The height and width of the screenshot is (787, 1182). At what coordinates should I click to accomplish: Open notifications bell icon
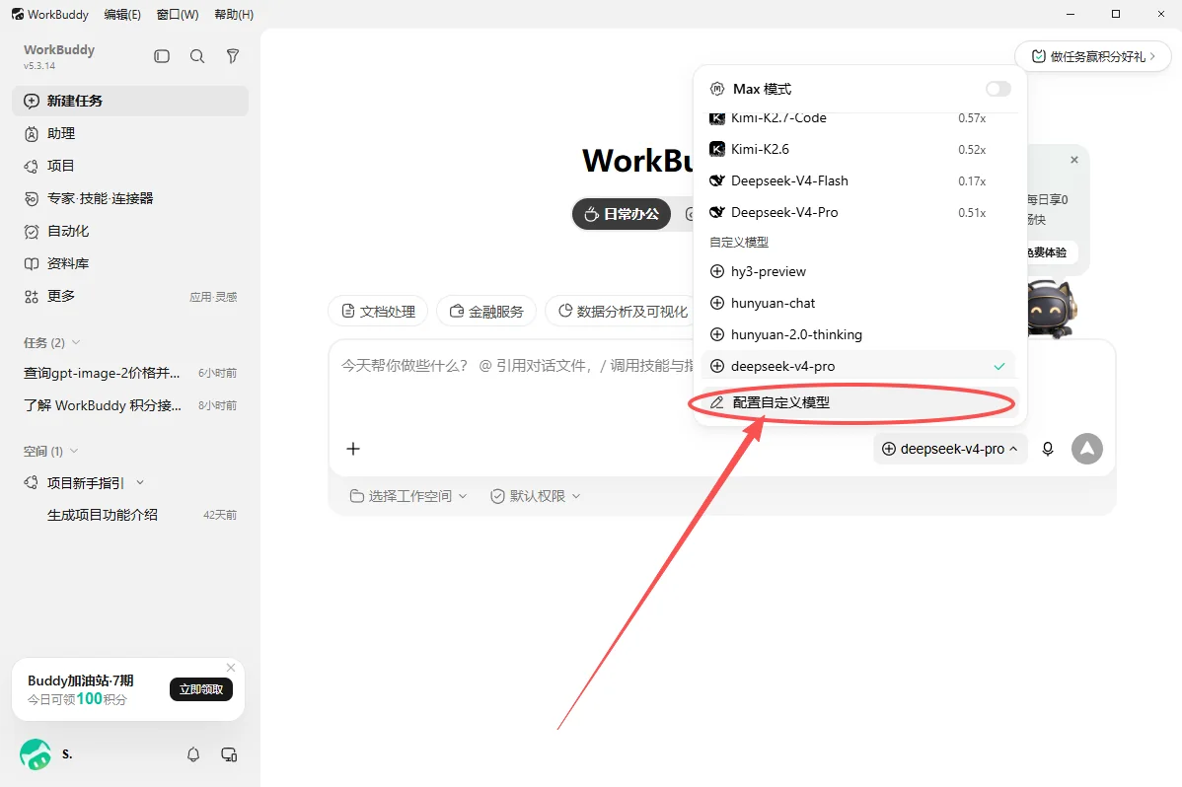point(193,754)
